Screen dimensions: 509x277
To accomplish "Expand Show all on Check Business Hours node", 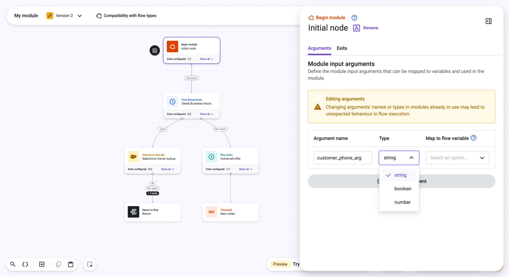I will pyautogui.click(x=207, y=114).
